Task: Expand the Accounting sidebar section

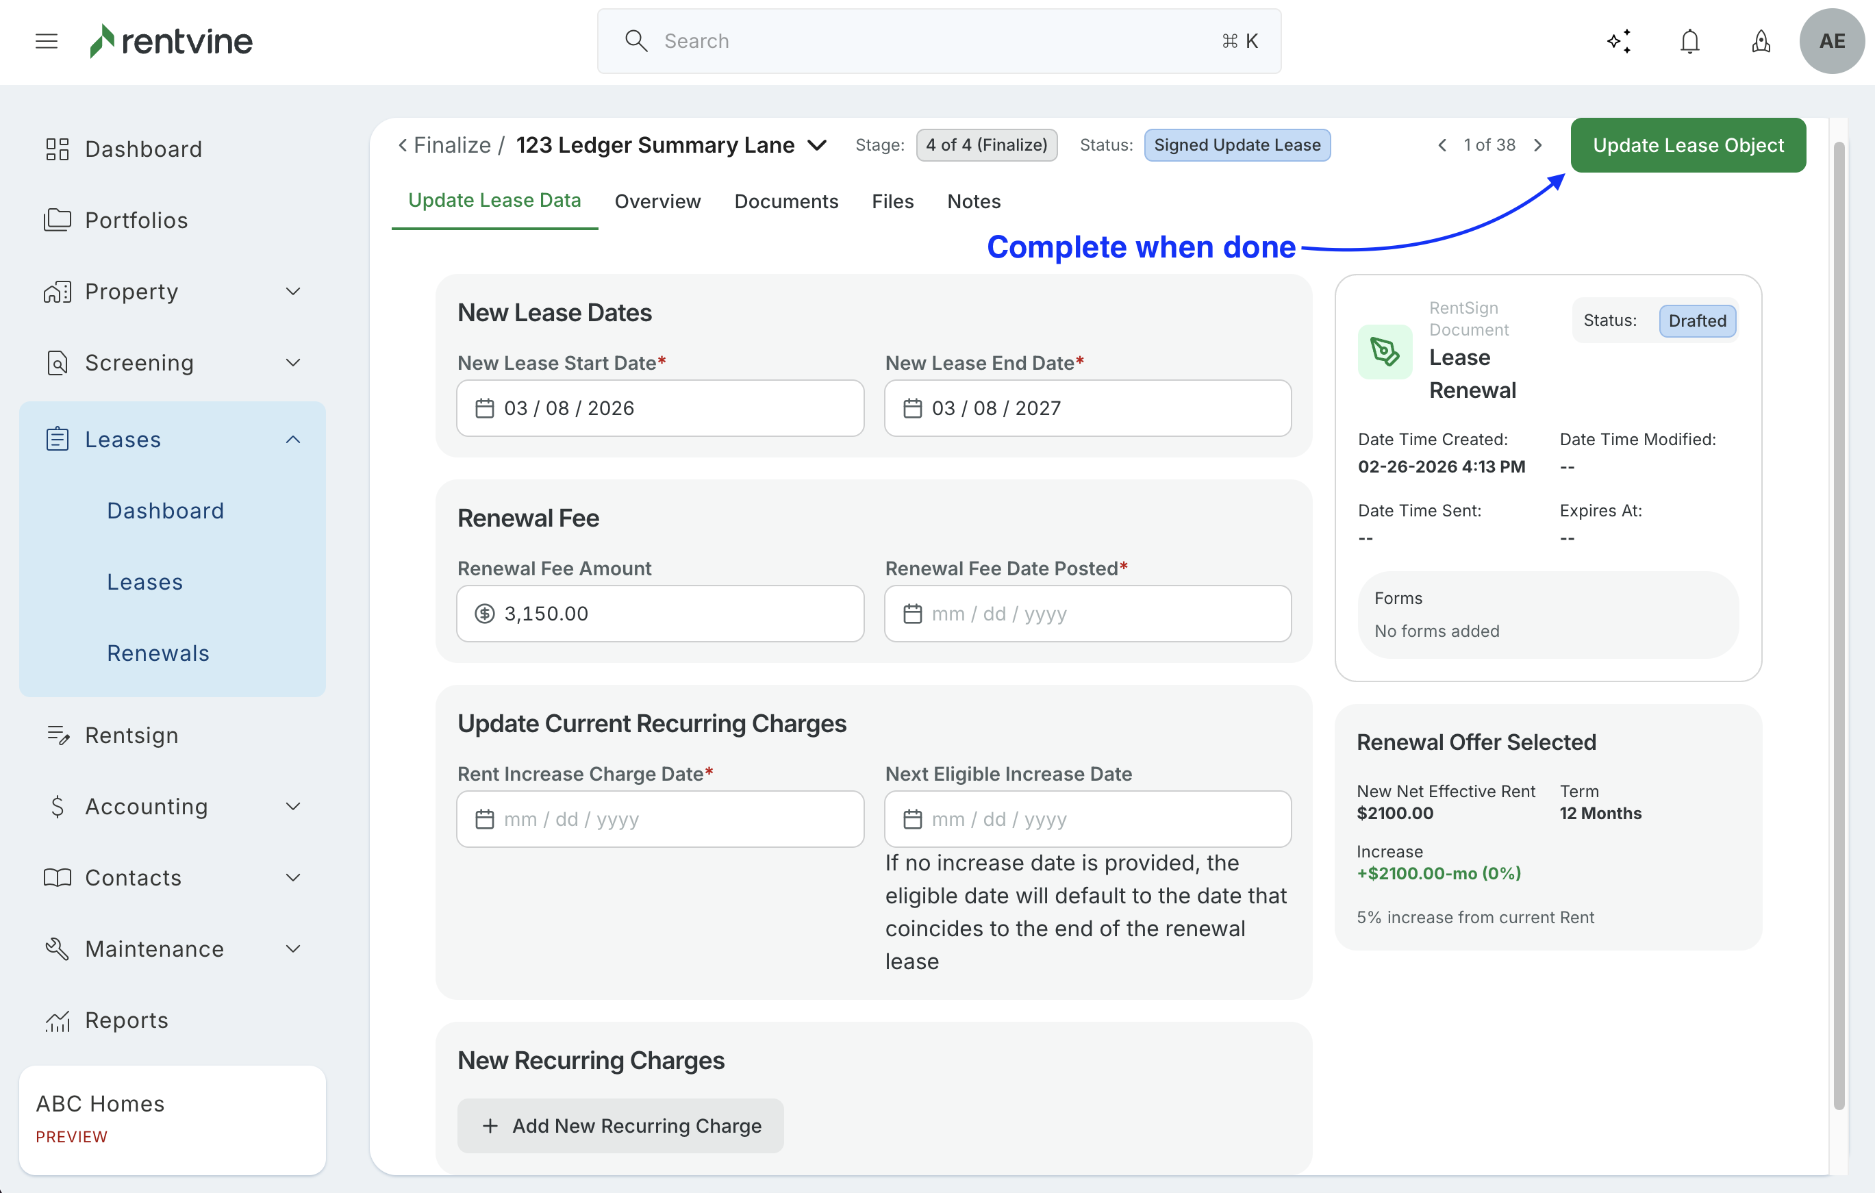Action: (x=293, y=807)
